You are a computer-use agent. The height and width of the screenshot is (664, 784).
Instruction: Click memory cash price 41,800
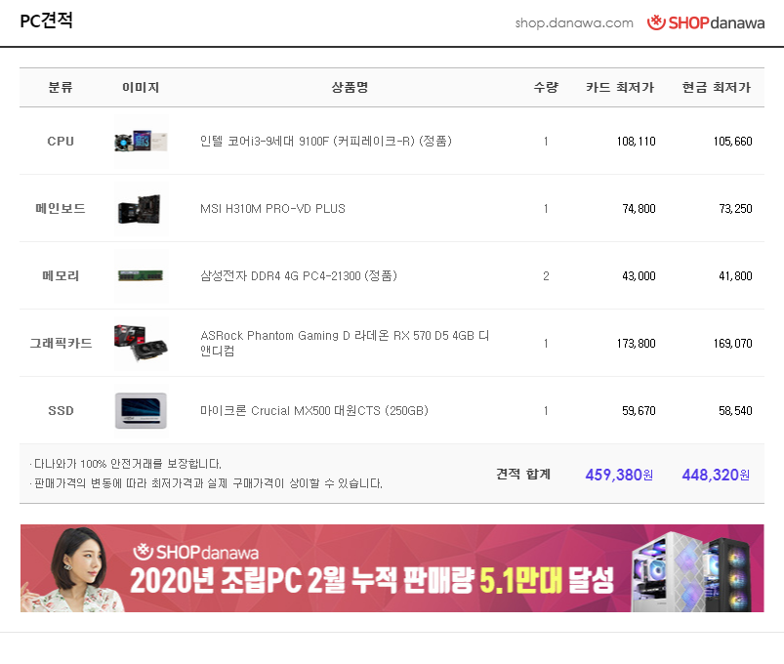[735, 276]
